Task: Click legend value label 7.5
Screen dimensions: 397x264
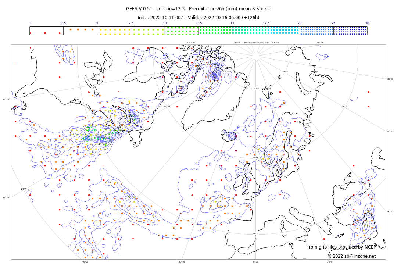Action: tap(131, 23)
